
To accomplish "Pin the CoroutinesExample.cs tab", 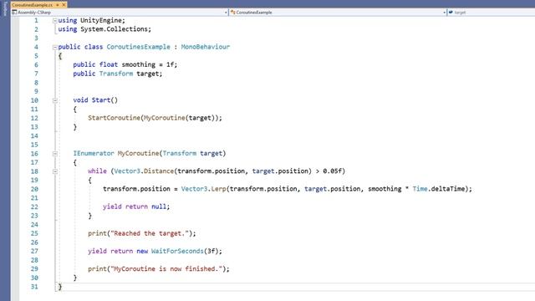I will pyautogui.click(x=58, y=5).
